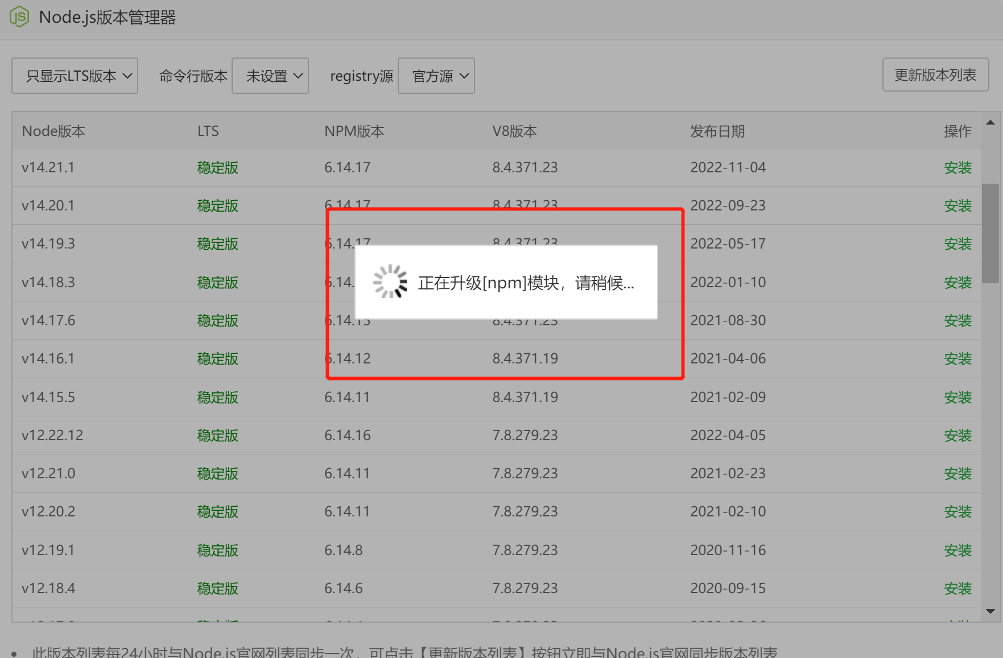Click the 操作 column header
This screenshot has height=658, width=1003.
pos(957,131)
